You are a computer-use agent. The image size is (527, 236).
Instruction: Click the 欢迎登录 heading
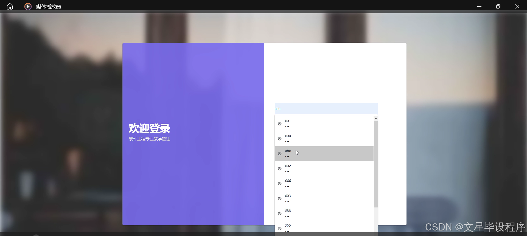(149, 128)
